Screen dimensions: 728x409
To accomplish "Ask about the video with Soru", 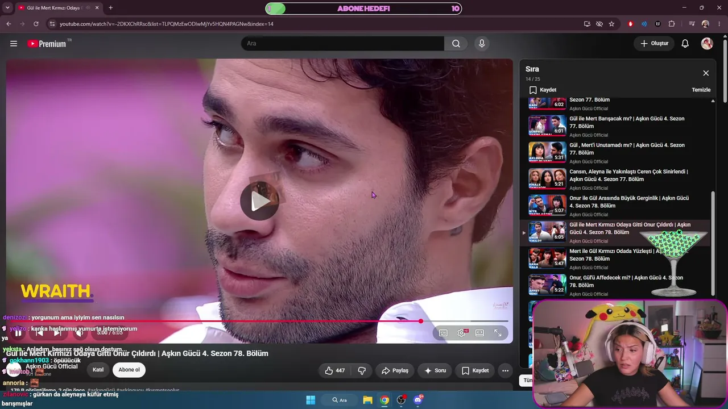I will click(x=435, y=370).
